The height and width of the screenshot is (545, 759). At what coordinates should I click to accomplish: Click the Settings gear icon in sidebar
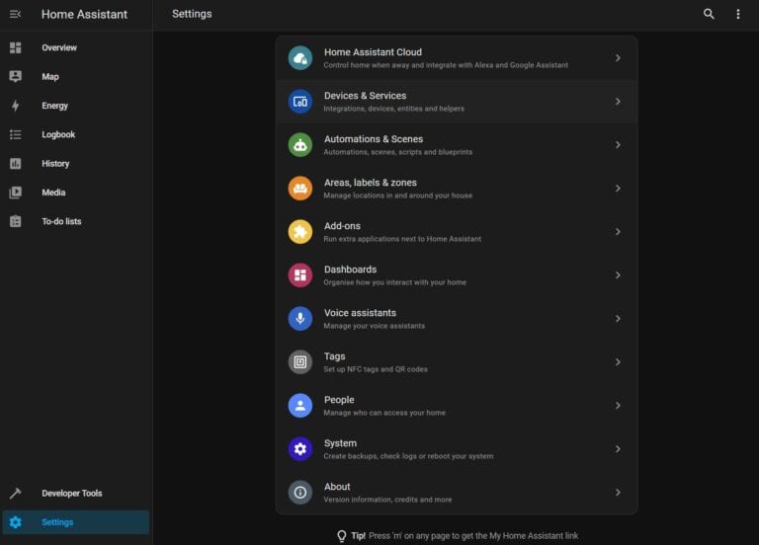(16, 522)
